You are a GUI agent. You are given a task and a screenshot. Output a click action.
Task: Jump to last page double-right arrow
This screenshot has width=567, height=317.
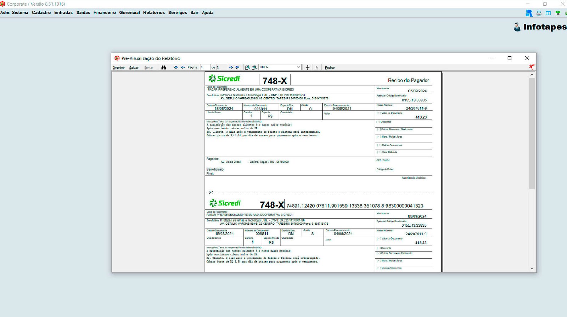(x=237, y=67)
